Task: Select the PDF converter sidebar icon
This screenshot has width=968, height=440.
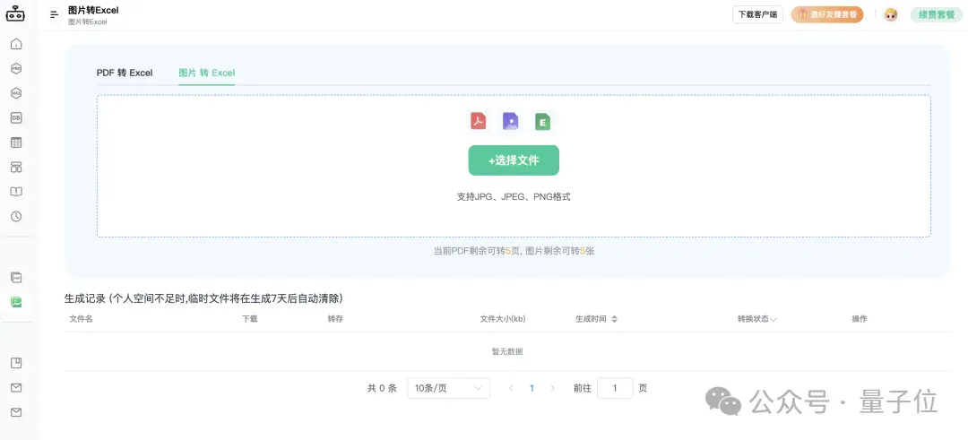Action: pos(16,277)
